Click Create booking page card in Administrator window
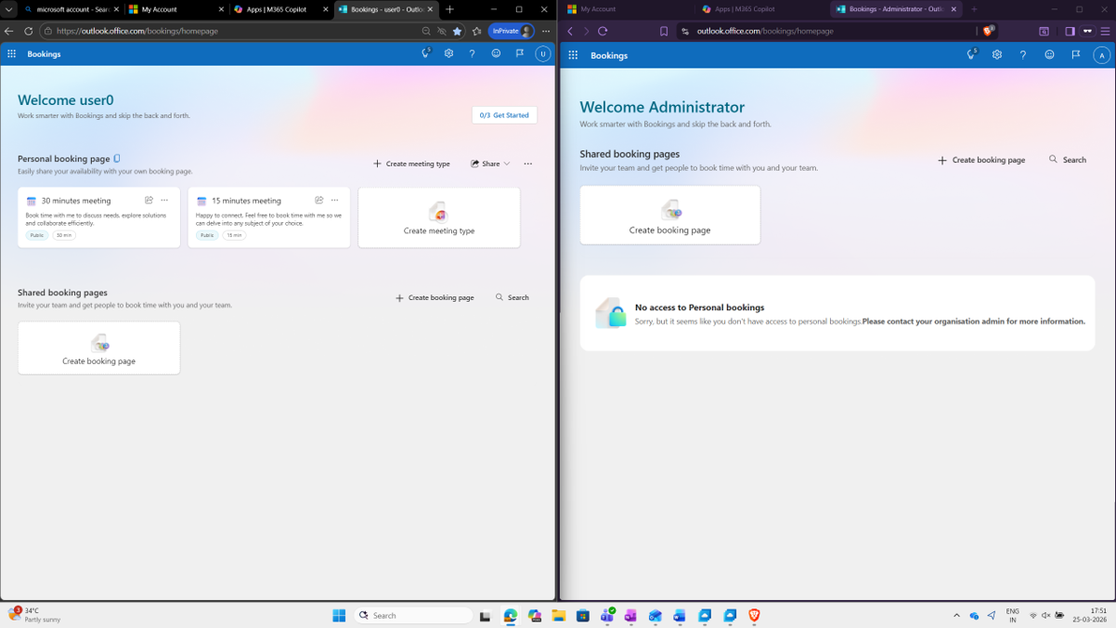 coord(669,216)
